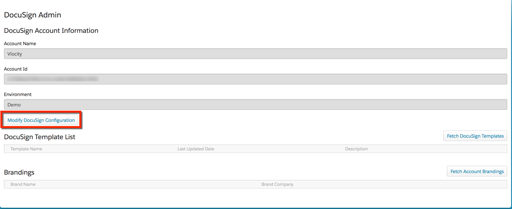Image resolution: width=512 pixels, height=209 pixels.
Task: Click the Account Name label
Action: (20, 44)
